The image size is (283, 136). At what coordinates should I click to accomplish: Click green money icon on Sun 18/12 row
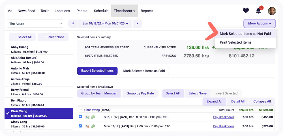[93, 117]
